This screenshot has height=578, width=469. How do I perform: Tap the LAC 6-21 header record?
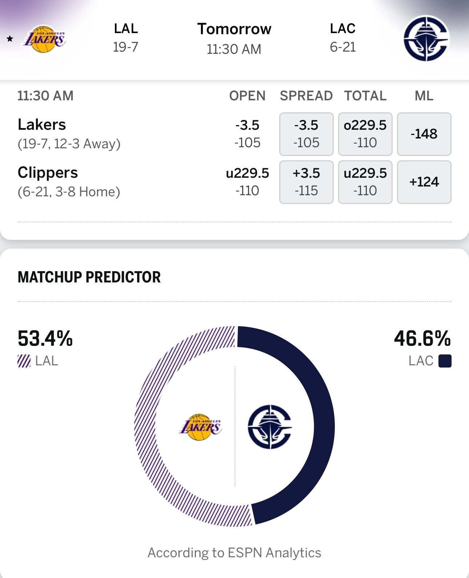(x=342, y=38)
